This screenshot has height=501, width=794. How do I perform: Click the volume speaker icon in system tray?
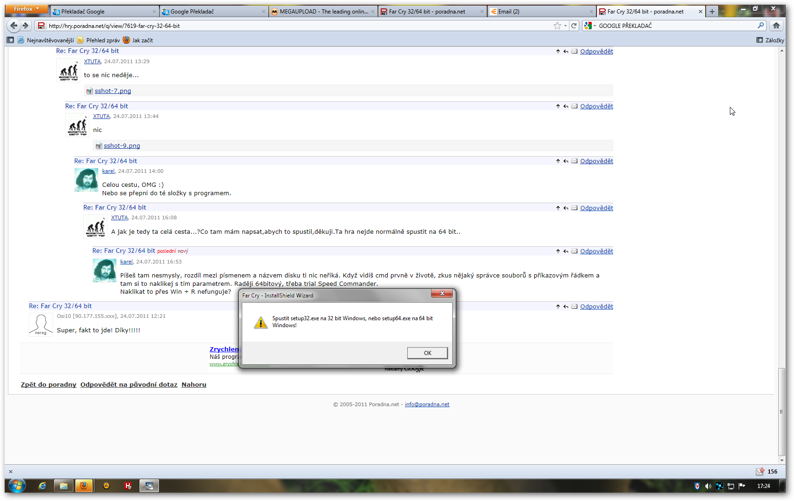(x=708, y=486)
